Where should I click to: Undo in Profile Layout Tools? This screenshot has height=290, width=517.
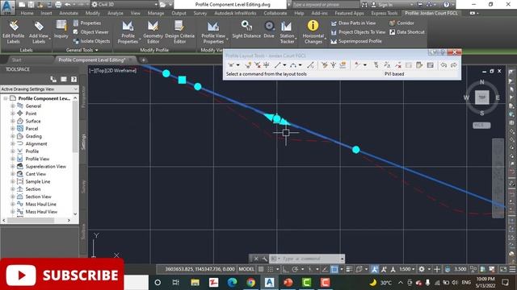click(x=443, y=65)
